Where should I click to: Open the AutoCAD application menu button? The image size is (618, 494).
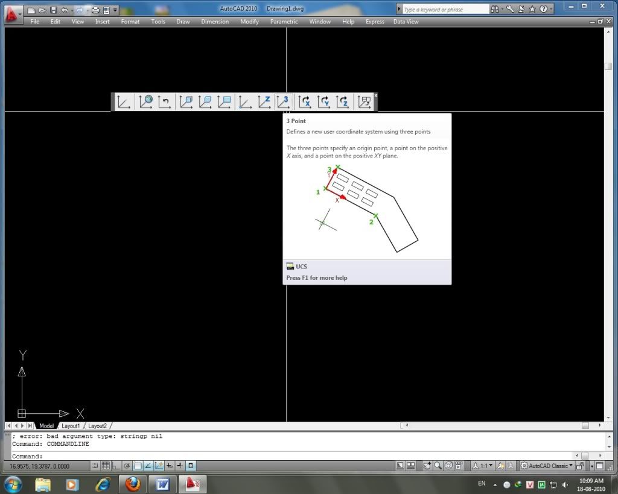[12, 15]
